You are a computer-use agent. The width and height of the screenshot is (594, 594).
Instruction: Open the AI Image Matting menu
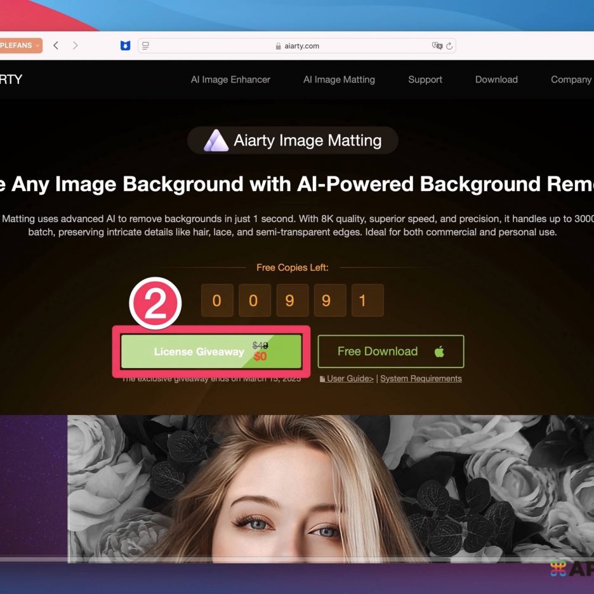[x=339, y=79]
